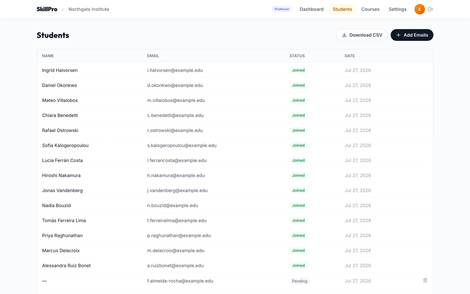Image resolution: width=470 pixels, height=294 pixels.
Task: Select Marcus Delacroix's name
Action: [61, 251]
